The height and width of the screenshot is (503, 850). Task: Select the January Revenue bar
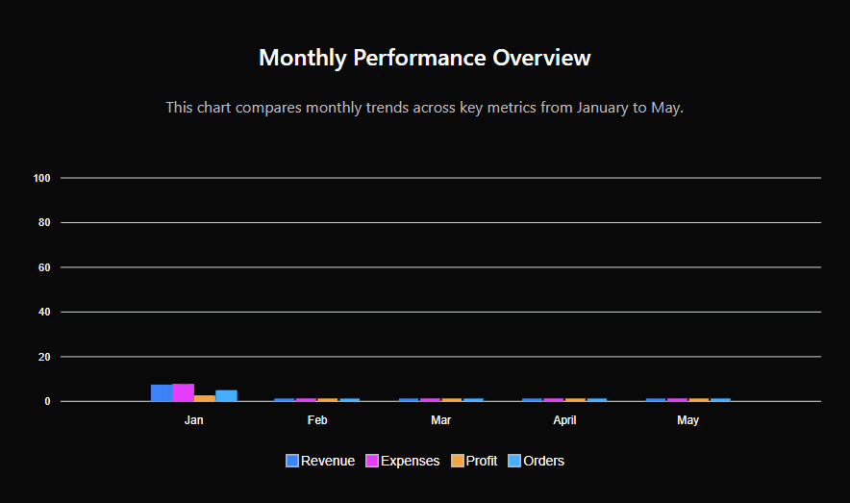[x=162, y=392]
